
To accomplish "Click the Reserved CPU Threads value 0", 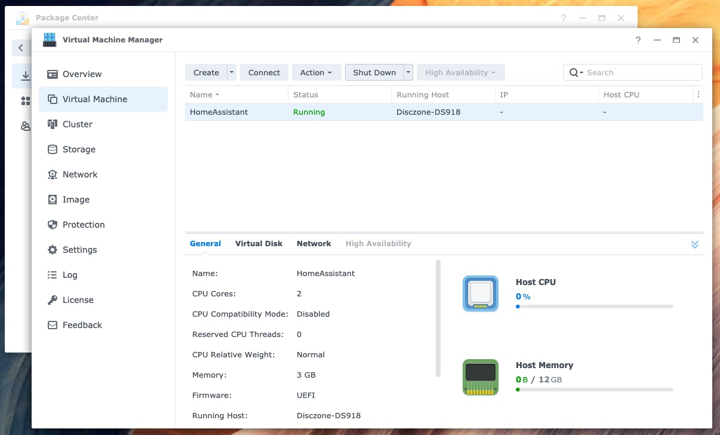I will (299, 334).
